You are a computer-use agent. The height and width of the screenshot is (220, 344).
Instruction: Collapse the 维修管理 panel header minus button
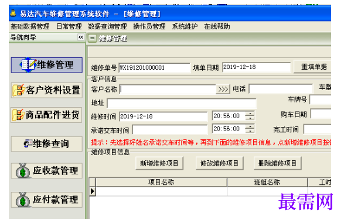[93, 39]
